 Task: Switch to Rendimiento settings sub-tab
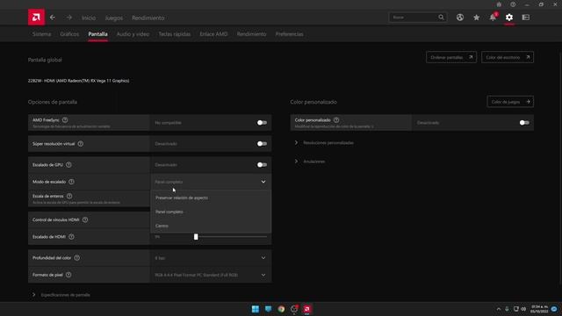pyautogui.click(x=252, y=34)
